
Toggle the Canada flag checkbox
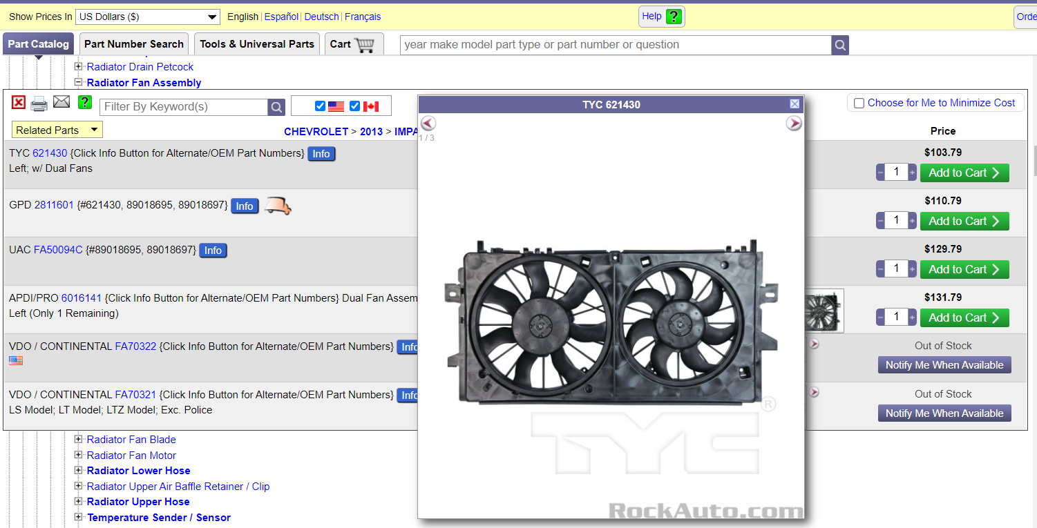354,106
